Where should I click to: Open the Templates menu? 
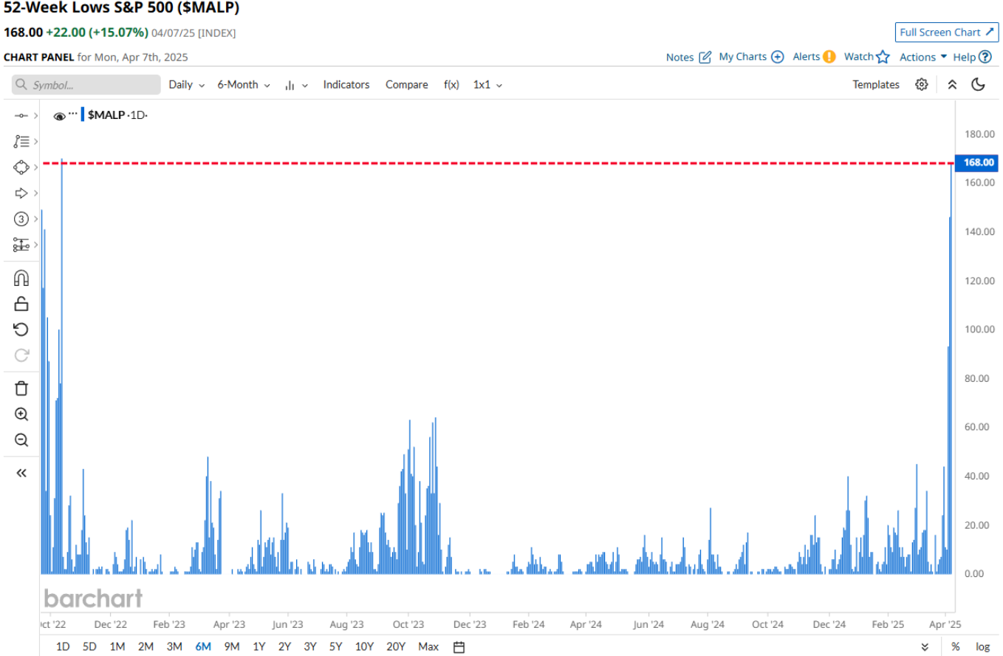pyautogui.click(x=876, y=85)
